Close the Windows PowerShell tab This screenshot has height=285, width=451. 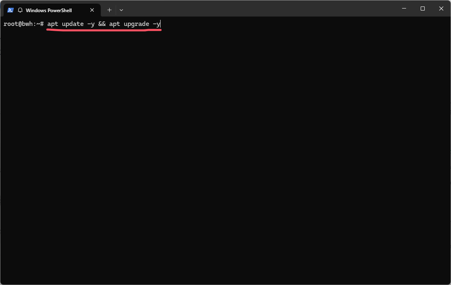coord(92,10)
